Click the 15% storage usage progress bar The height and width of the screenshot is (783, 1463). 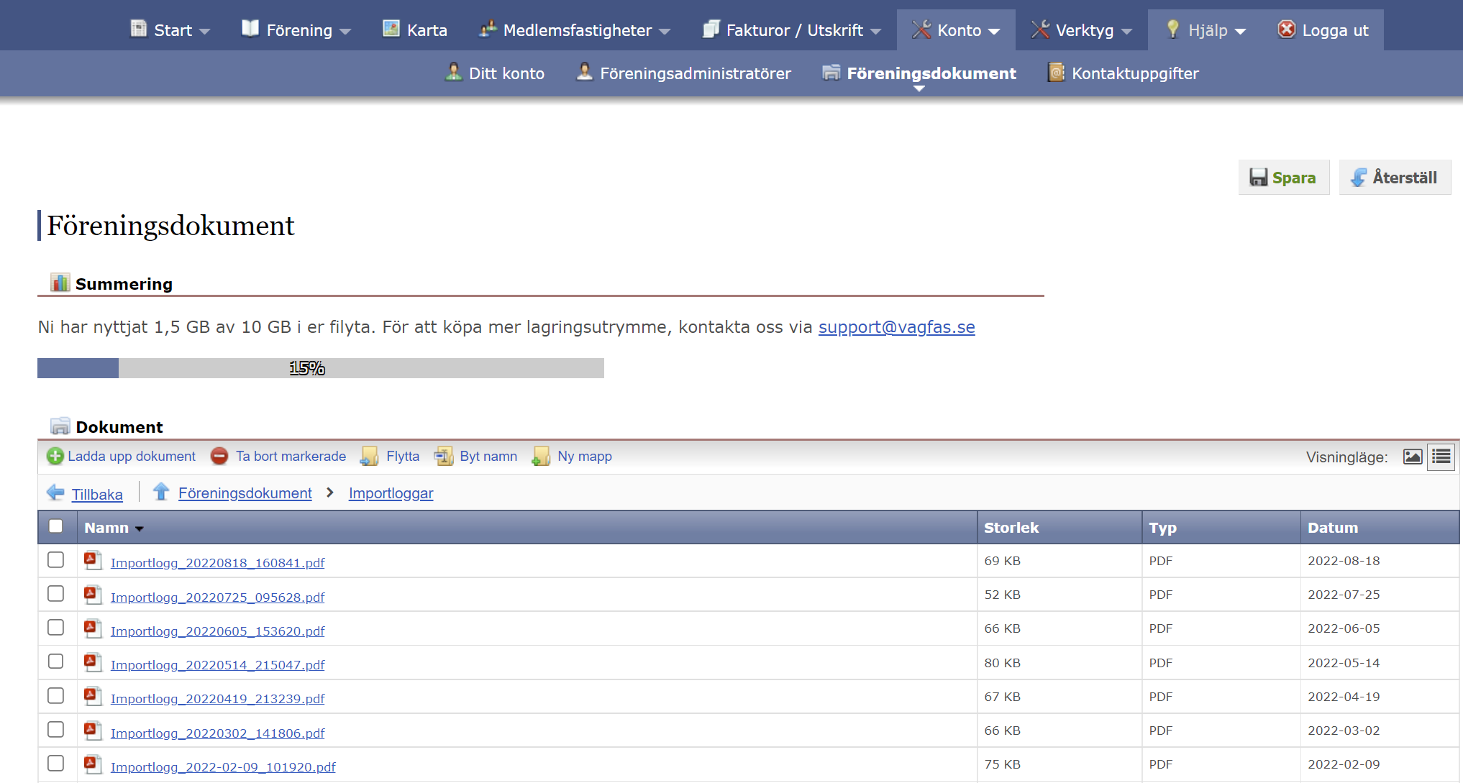320,368
